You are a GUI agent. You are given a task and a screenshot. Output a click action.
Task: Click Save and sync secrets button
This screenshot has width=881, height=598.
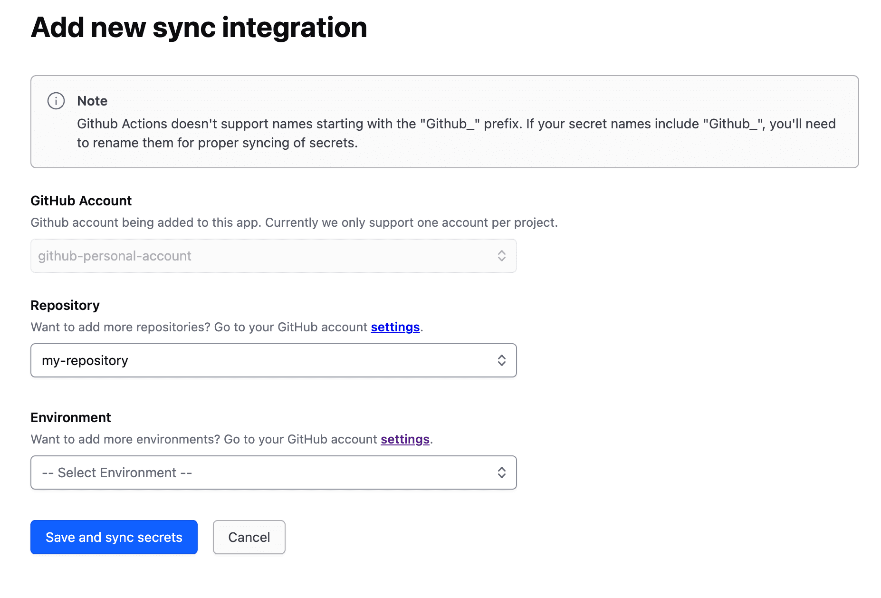[x=114, y=537]
